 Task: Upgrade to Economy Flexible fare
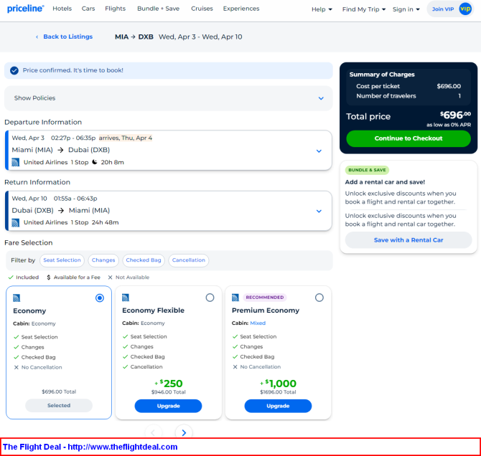(168, 406)
